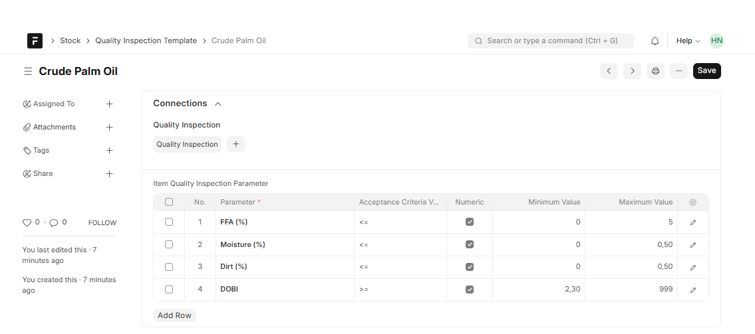
Task: Select the Moisture (%) row checkbox
Action: click(169, 244)
